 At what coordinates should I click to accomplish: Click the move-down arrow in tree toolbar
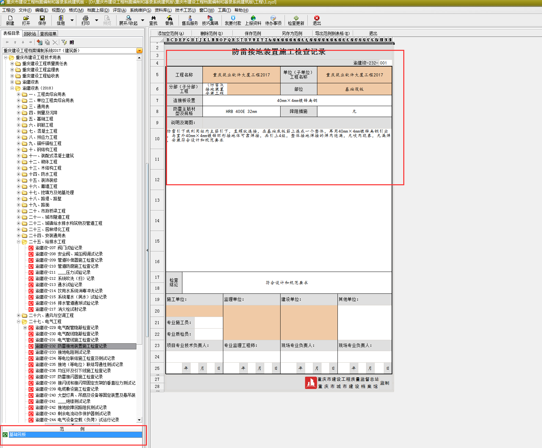tap(23, 42)
